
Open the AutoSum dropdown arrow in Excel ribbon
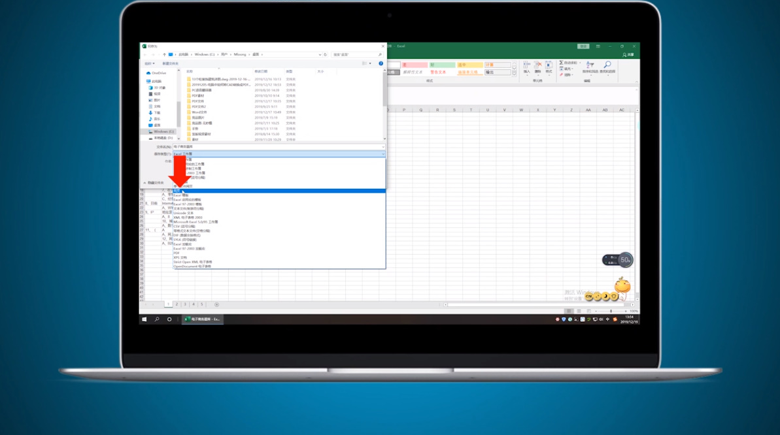[579, 63]
